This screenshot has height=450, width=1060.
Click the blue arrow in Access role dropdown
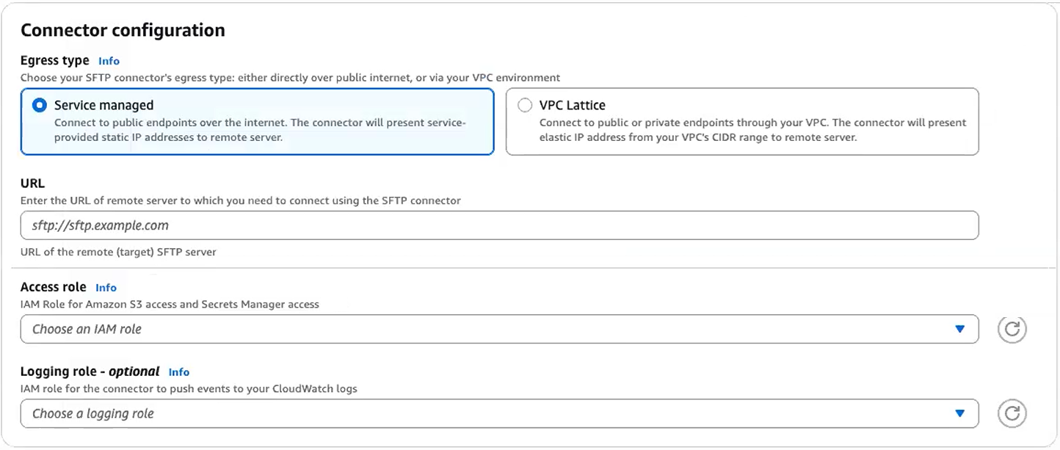coord(959,329)
